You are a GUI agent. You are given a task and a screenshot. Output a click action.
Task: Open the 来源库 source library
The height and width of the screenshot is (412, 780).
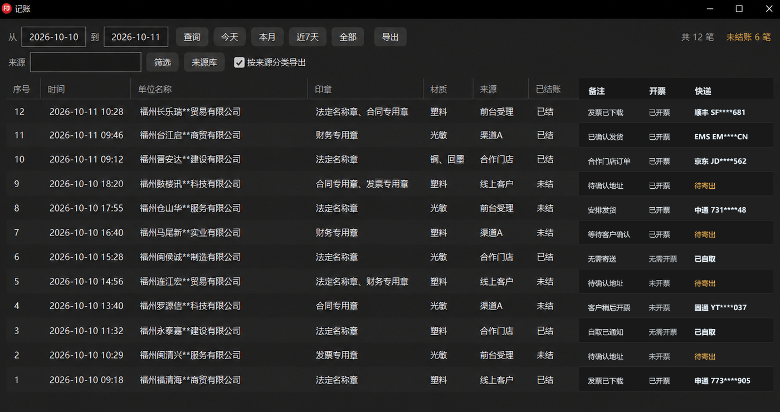click(x=204, y=62)
